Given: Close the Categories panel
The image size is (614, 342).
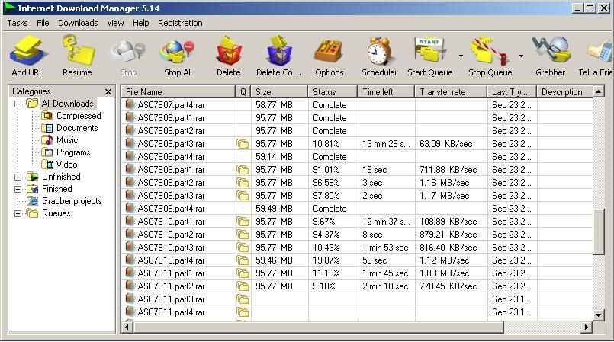Looking at the screenshot, I should [x=108, y=91].
